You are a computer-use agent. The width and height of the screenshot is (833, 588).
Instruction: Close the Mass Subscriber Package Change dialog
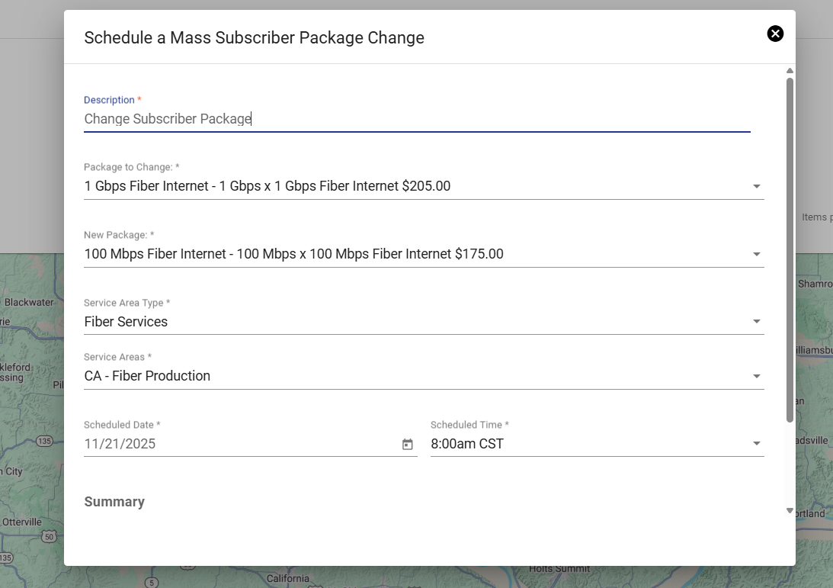775,34
